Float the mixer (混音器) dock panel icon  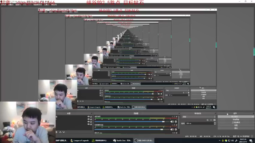click(x=179, y=113)
